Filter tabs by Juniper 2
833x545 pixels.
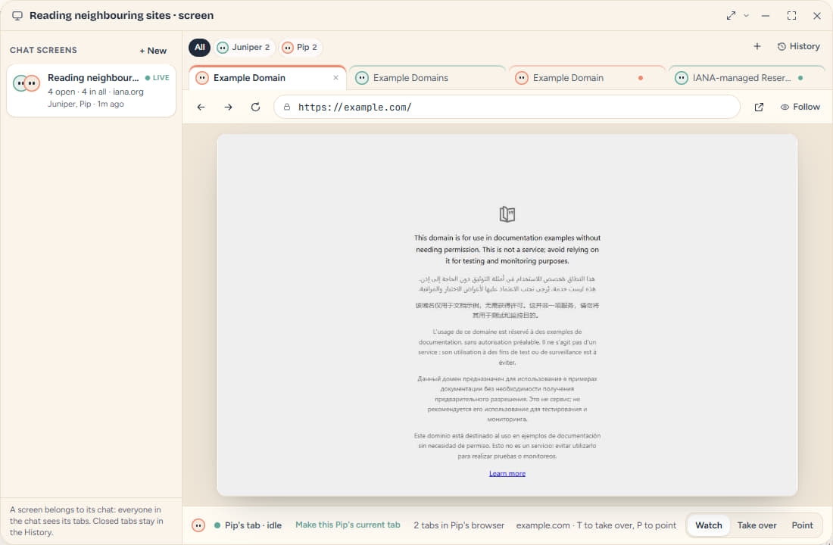[245, 47]
